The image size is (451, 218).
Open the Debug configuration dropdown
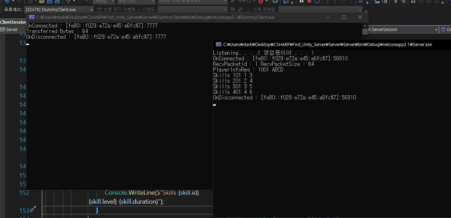pyautogui.click(x=103, y=1)
